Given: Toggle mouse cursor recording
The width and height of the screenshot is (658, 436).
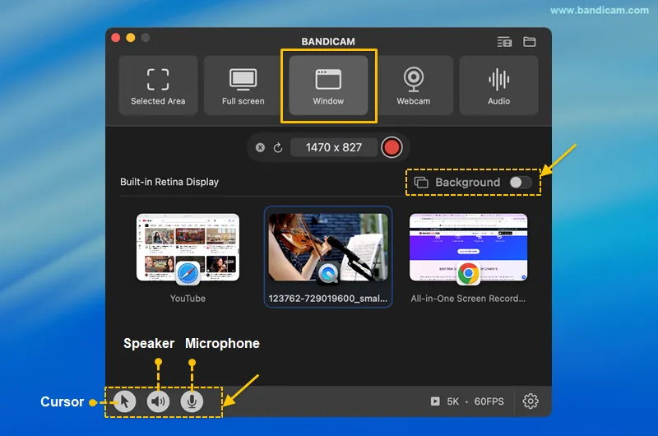Looking at the screenshot, I should (125, 401).
